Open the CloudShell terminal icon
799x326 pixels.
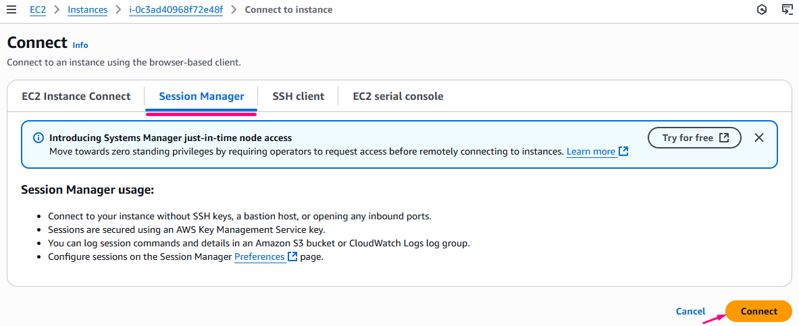coord(787,10)
